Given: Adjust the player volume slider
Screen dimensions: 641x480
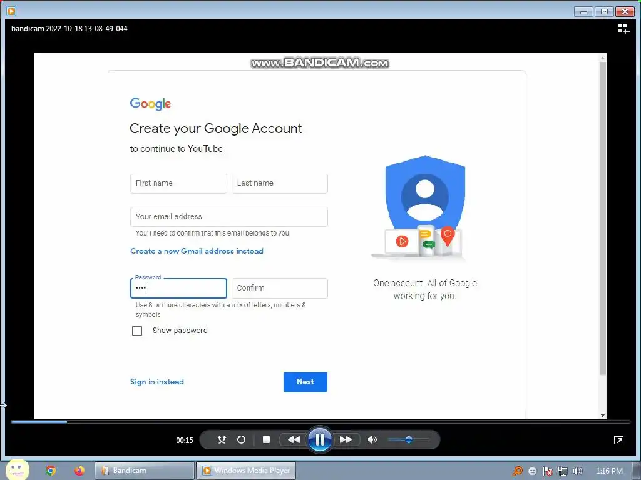Looking at the screenshot, I should point(408,439).
